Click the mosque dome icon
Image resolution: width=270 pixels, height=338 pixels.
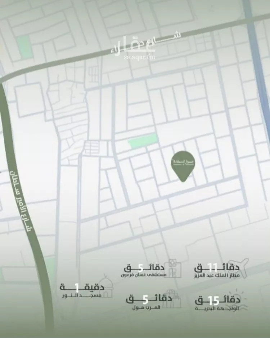click(105, 288)
